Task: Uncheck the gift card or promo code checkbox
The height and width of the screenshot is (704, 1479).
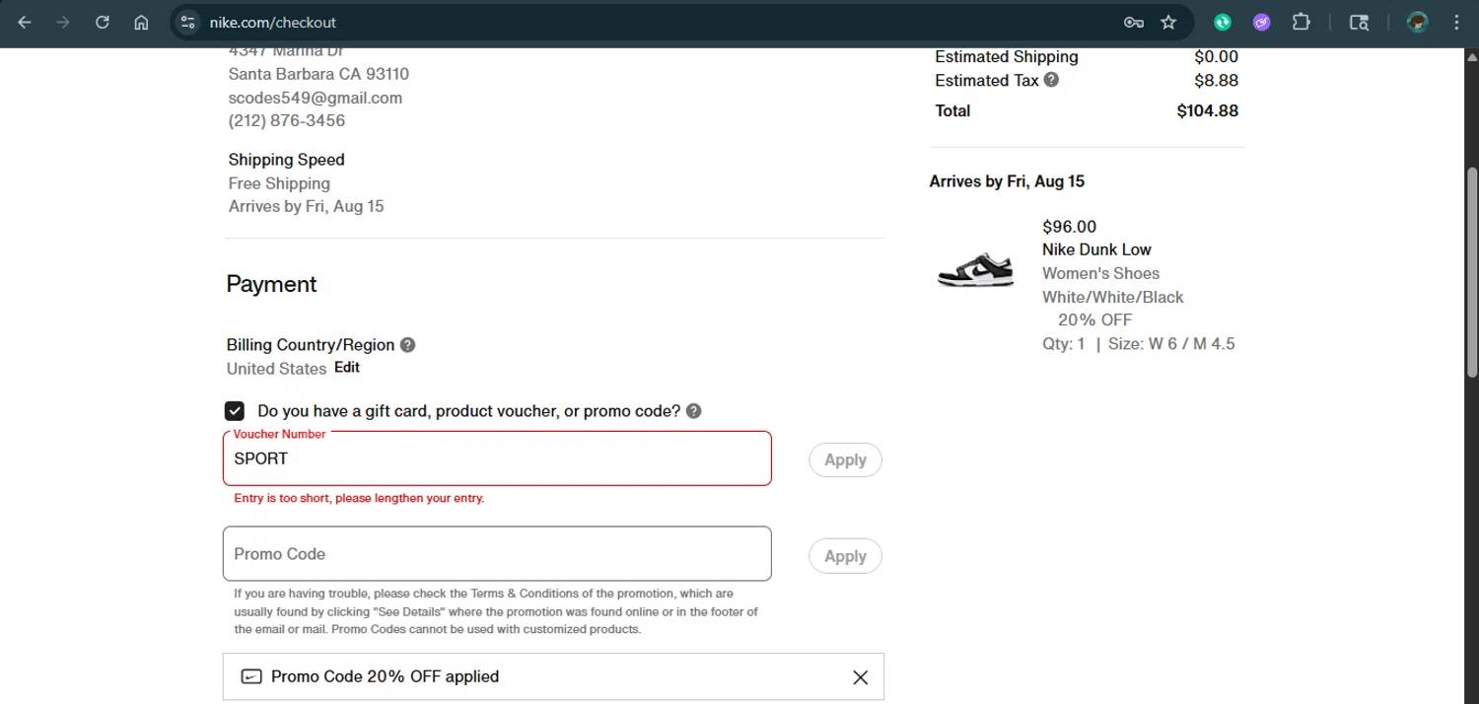Action: [x=235, y=411]
